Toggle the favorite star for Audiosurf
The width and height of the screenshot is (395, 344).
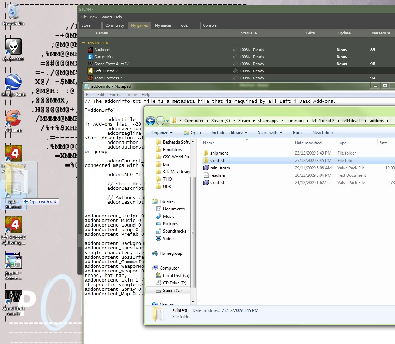coord(235,50)
